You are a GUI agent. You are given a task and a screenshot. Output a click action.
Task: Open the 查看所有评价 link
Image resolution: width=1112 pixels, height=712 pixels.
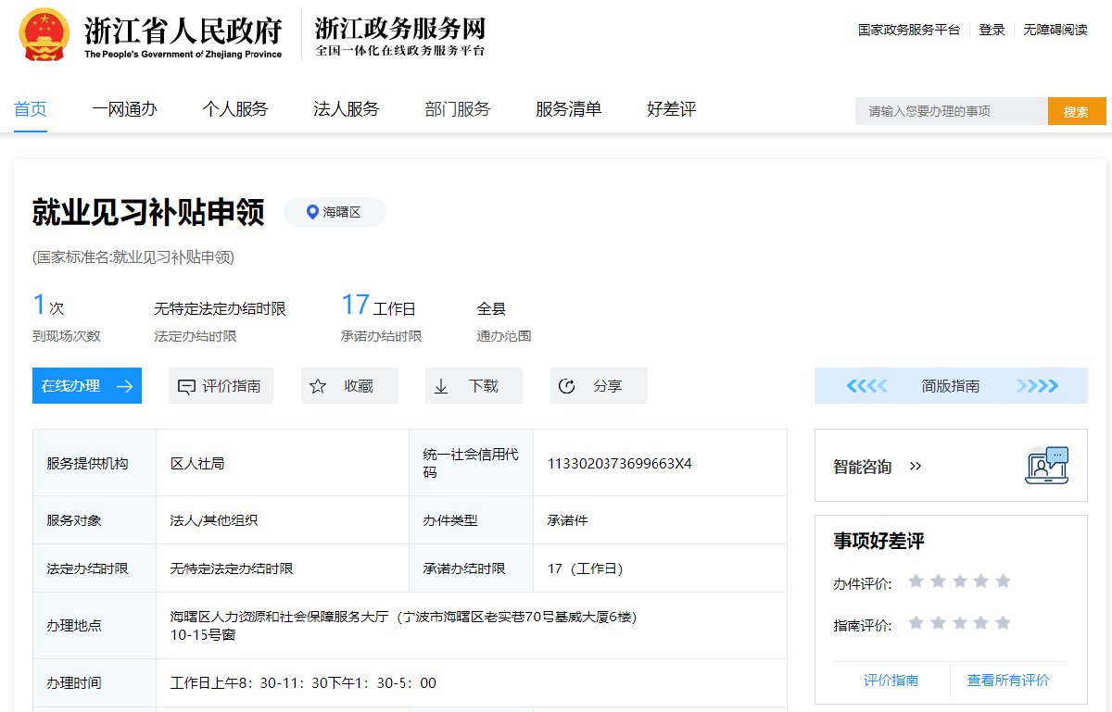click(1008, 680)
